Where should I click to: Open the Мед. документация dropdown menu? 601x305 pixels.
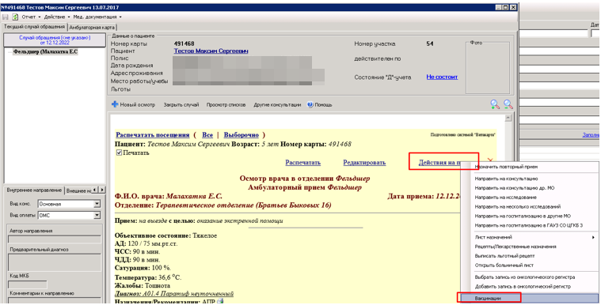click(97, 17)
